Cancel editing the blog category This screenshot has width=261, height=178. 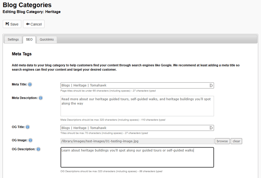[x=34, y=24]
